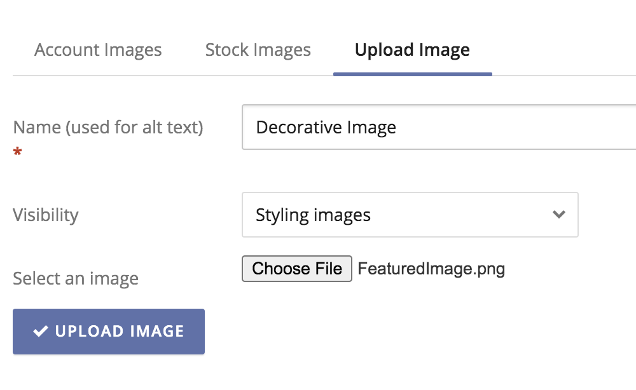Click the file selection control for the image
Screen dimensions: 636x390
click(x=296, y=268)
